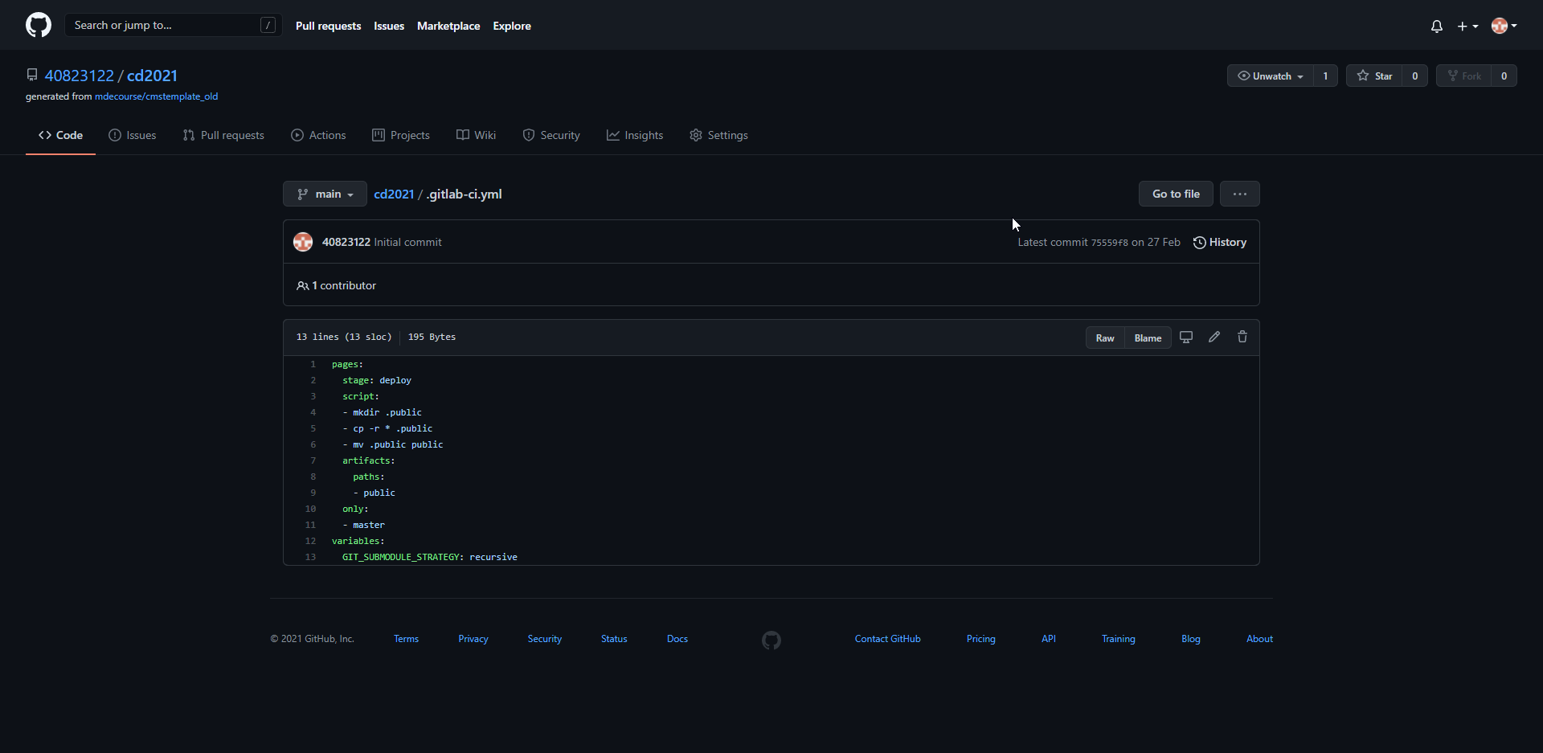Open the user avatar menu
This screenshot has width=1543, height=753.
(x=1504, y=26)
